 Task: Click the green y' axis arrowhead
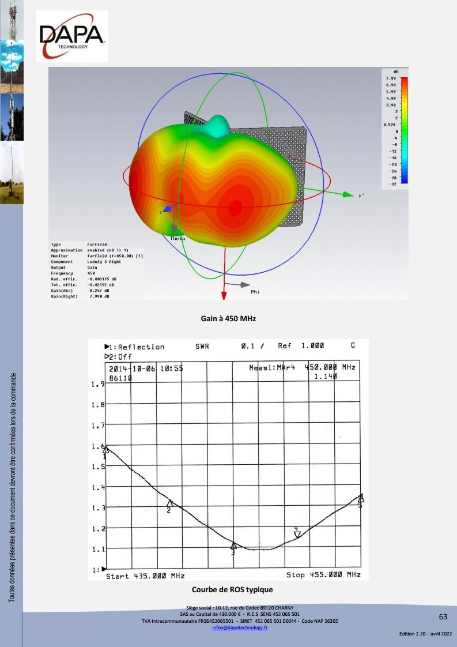(x=347, y=195)
